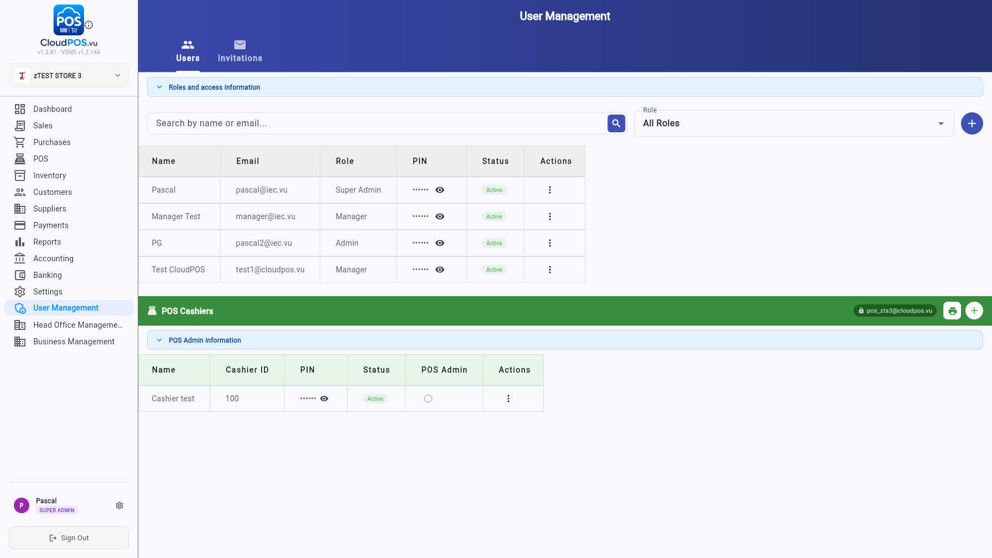Go to Inventory in sidebar
The width and height of the screenshot is (992, 558).
(69, 175)
